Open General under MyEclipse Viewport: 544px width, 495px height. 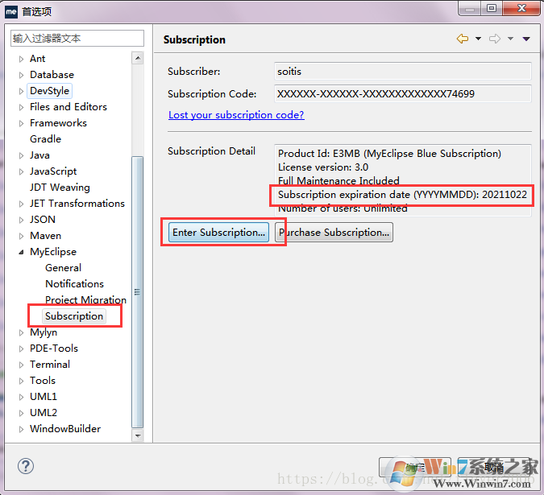(x=63, y=268)
